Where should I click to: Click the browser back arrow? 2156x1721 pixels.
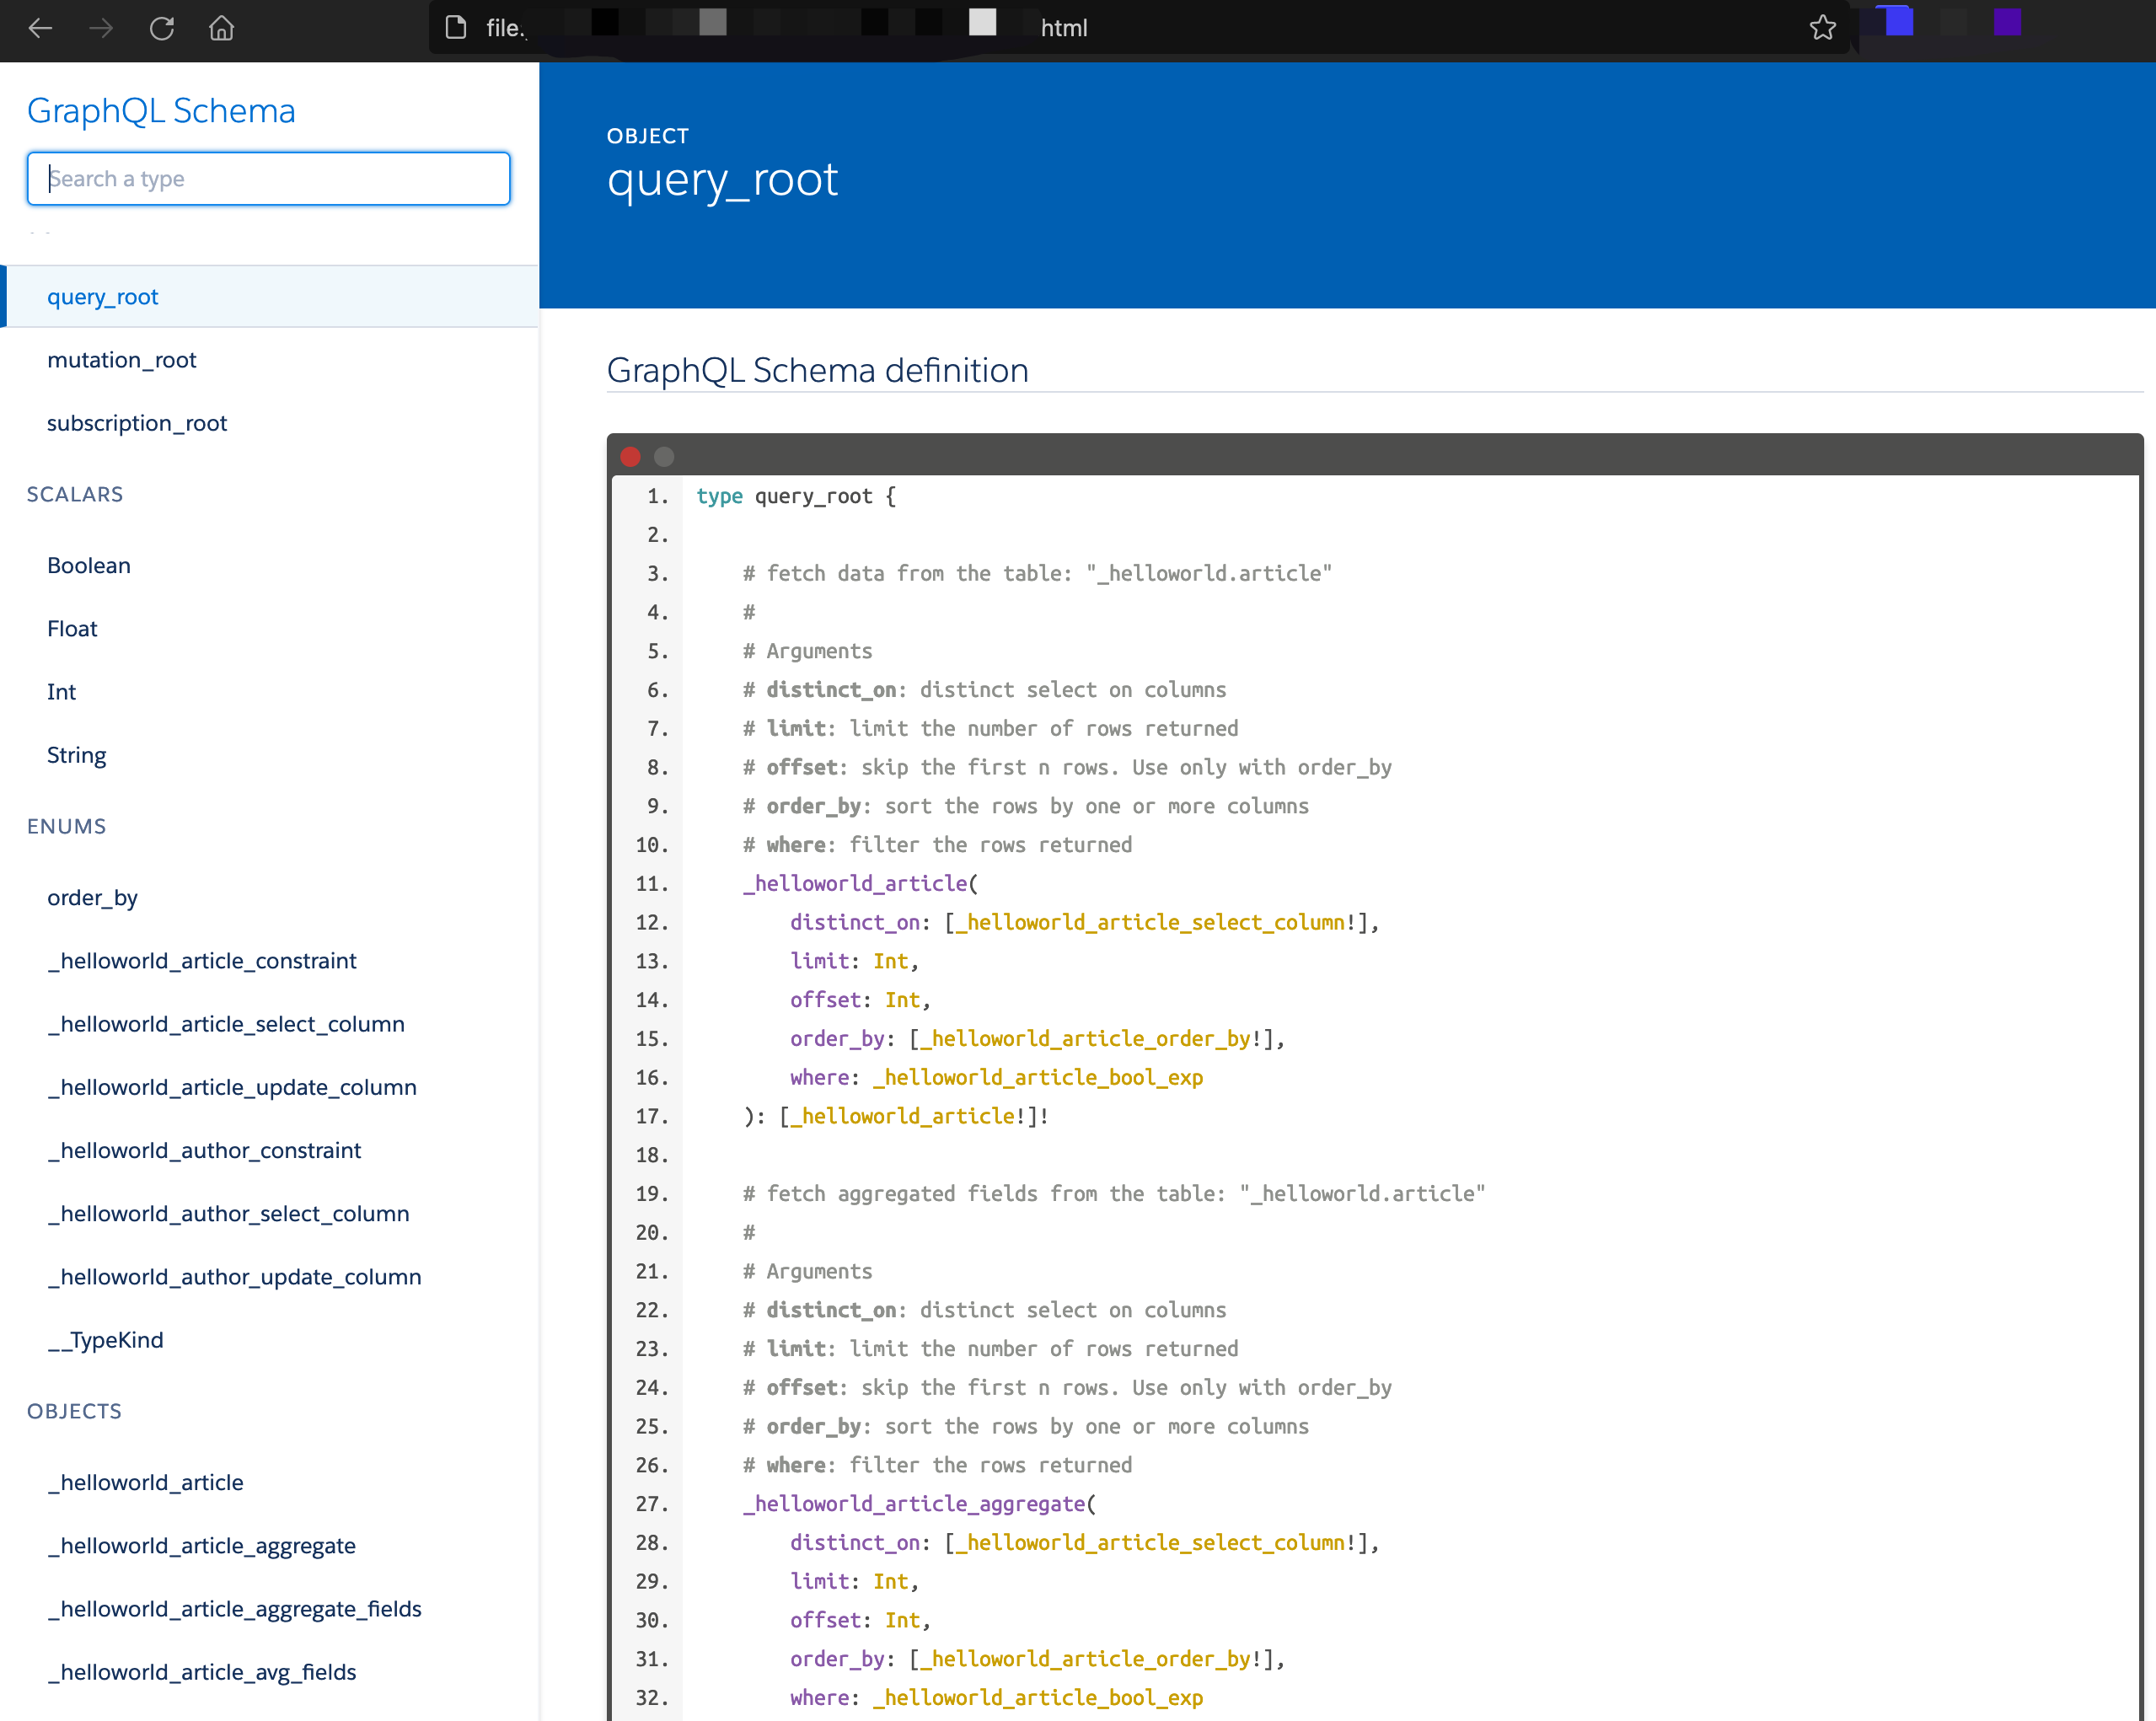tap(40, 28)
